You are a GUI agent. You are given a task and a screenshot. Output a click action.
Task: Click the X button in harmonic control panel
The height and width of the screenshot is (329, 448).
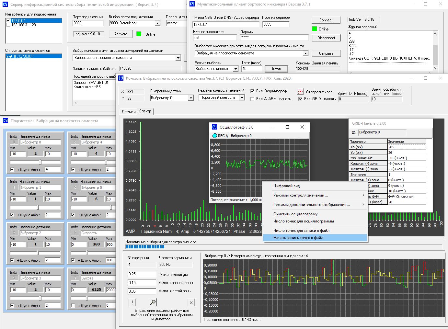(x=191, y=302)
